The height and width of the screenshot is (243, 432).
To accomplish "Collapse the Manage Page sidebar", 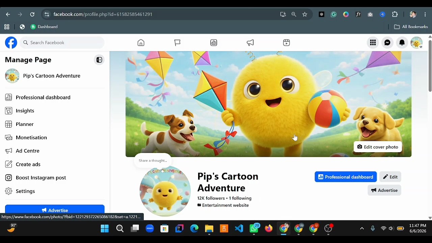I will [99, 60].
